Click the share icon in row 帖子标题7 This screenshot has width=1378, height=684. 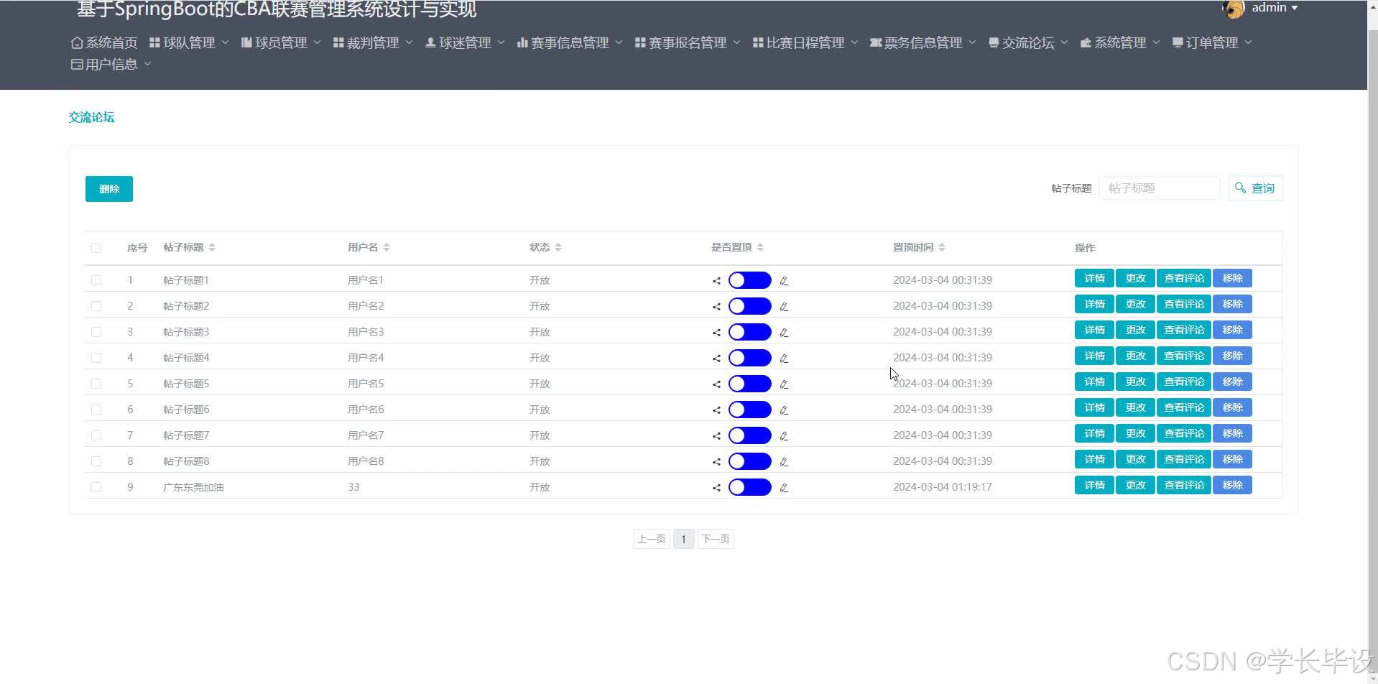pos(716,436)
